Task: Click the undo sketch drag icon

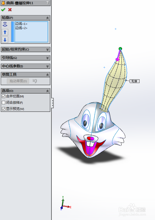Action: [35, 81]
